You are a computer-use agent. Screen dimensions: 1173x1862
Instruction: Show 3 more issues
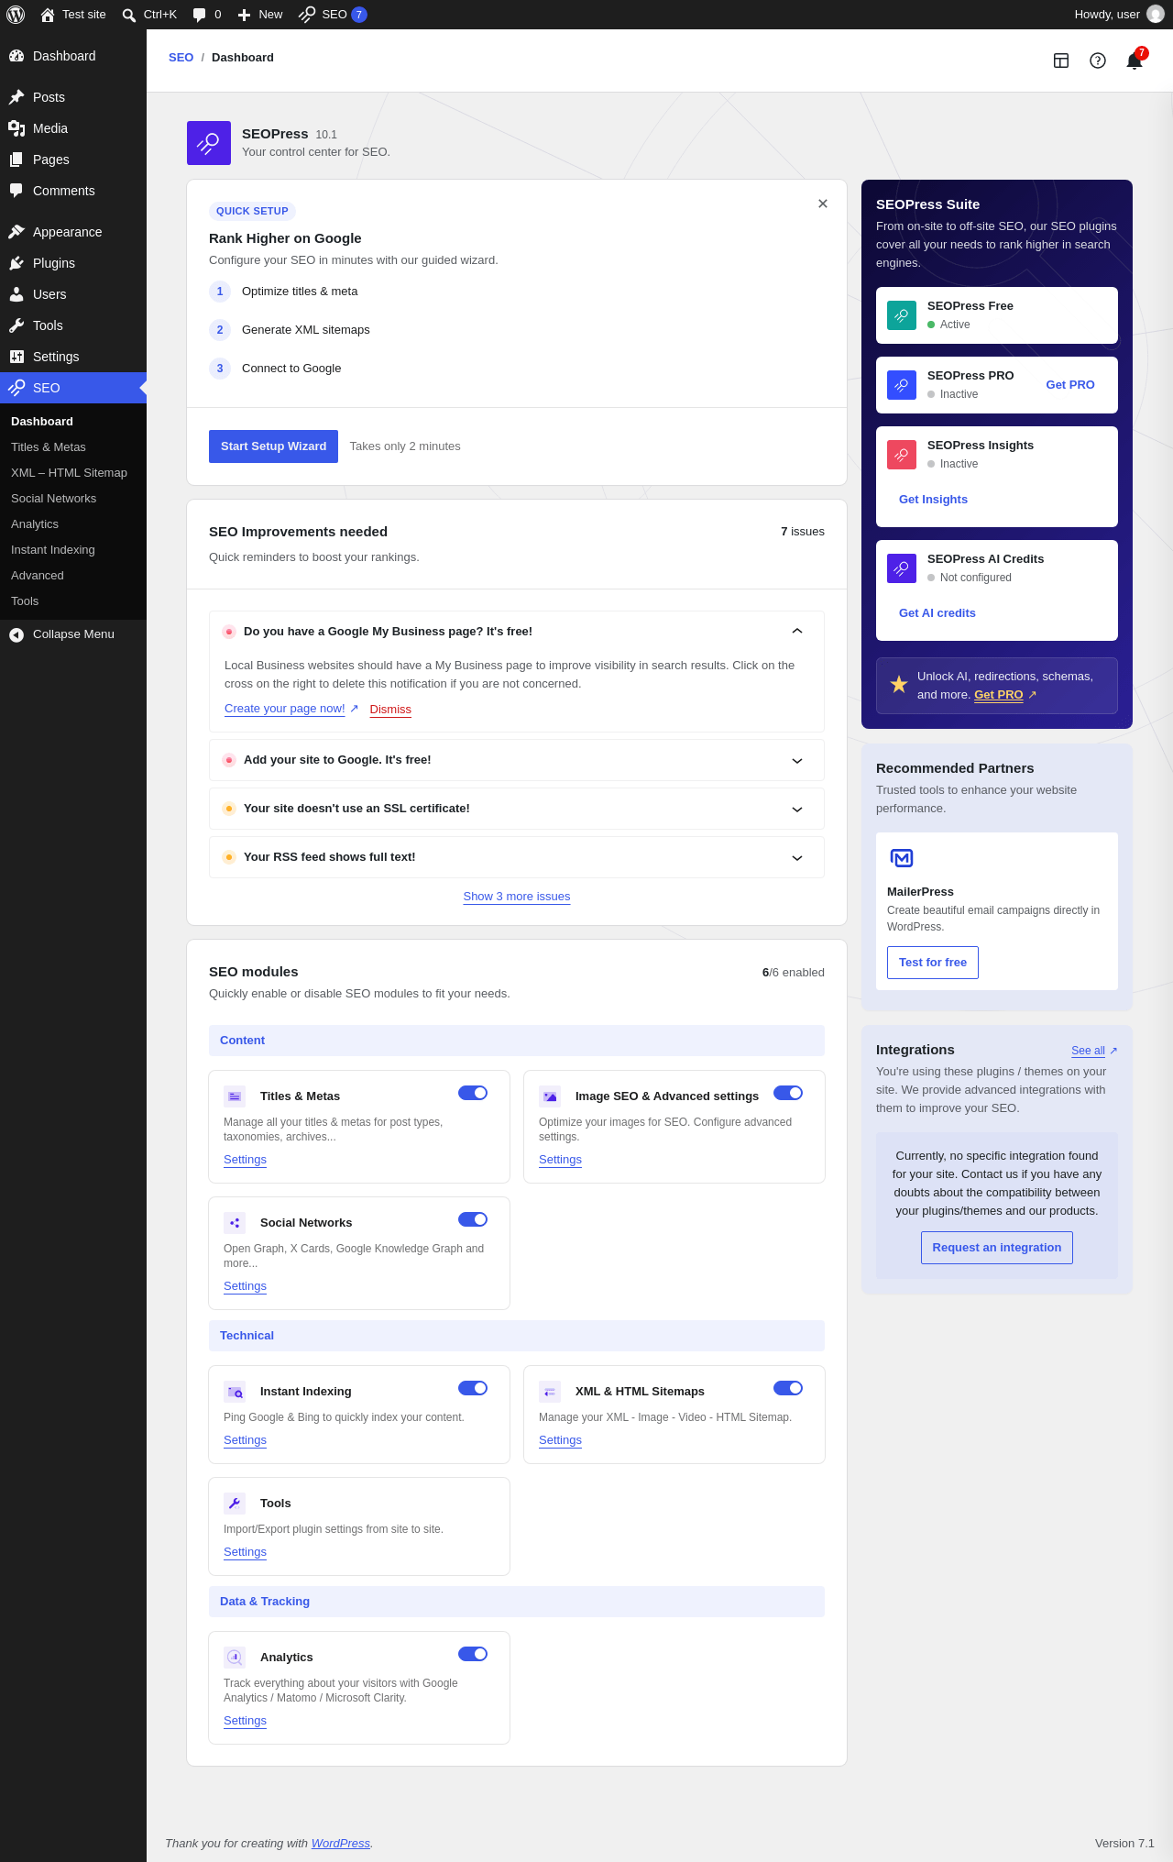tap(517, 897)
